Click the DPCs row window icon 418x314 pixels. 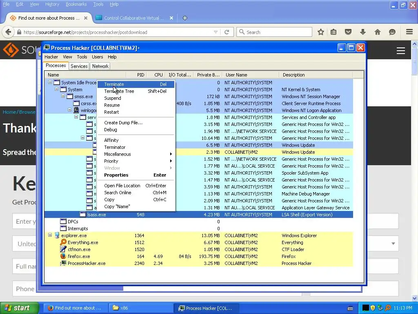63,221
